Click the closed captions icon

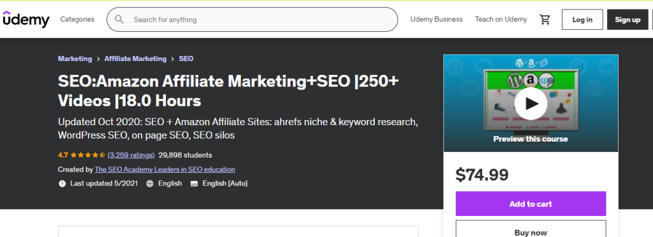[x=194, y=184]
